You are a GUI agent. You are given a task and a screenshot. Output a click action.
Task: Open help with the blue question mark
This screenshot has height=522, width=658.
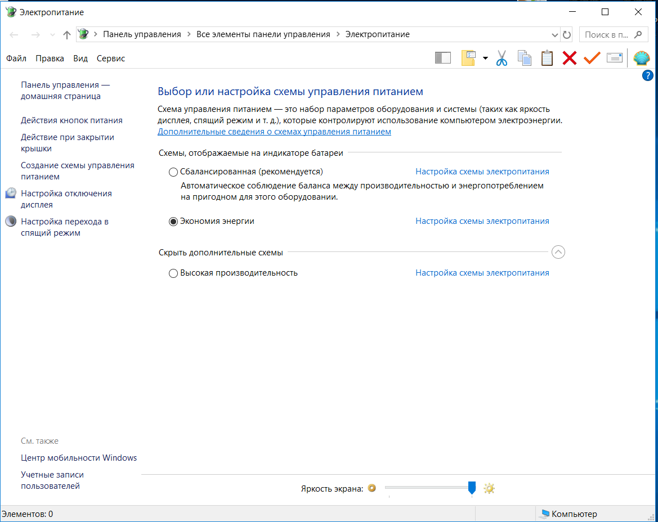click(x=647, y=75)
